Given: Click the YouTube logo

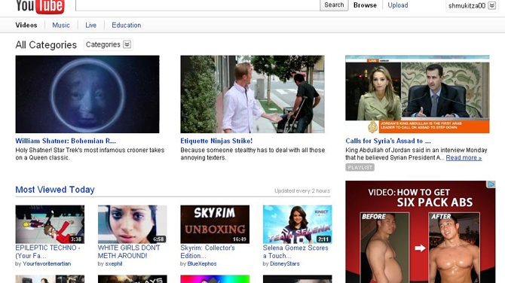Looking at the screenshot, I should point(40,7).
